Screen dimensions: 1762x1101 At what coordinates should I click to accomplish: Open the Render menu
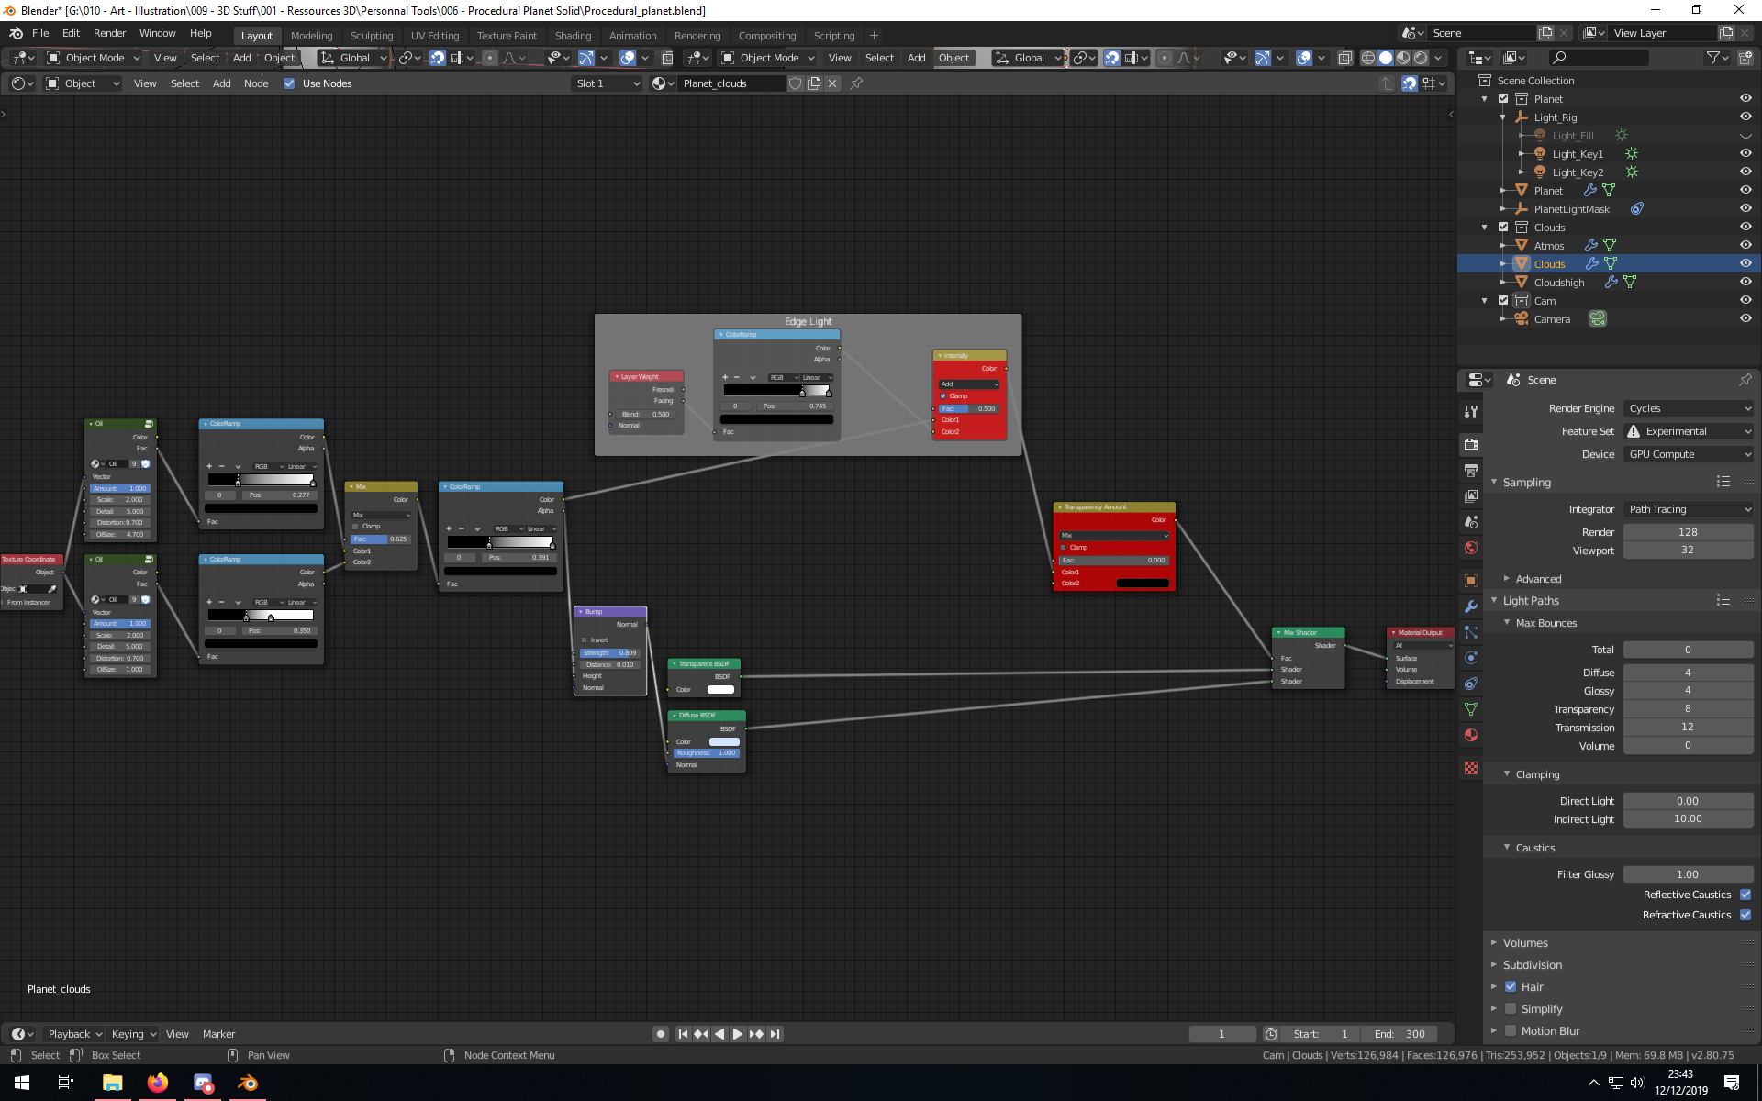tap(109, 33)
